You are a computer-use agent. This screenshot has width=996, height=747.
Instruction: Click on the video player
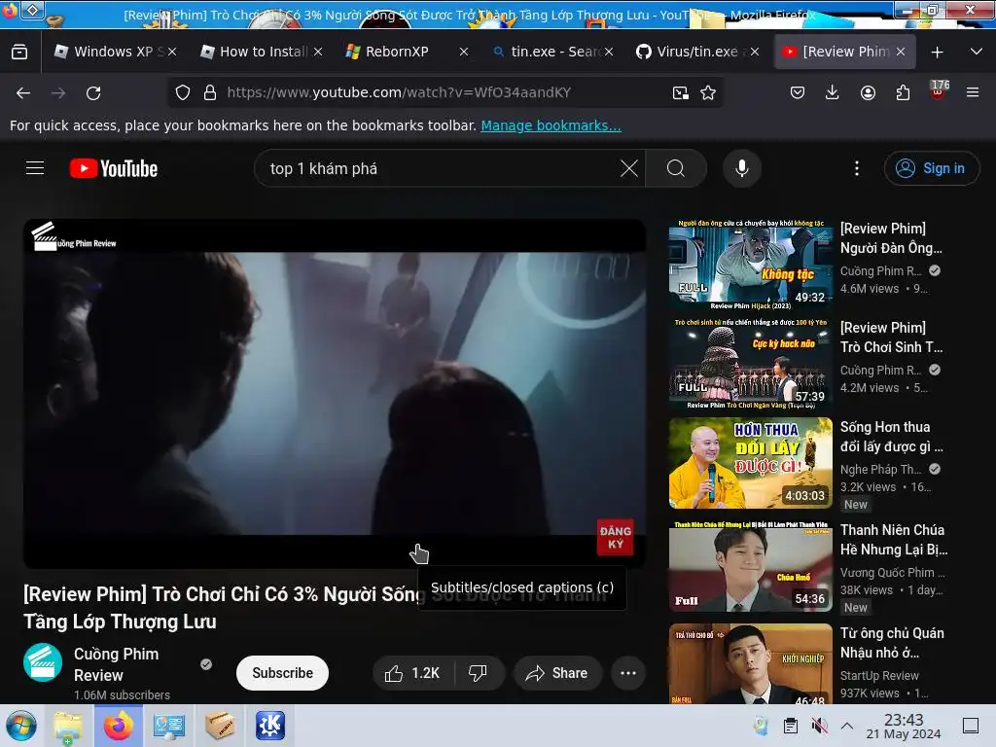point(335,393)
